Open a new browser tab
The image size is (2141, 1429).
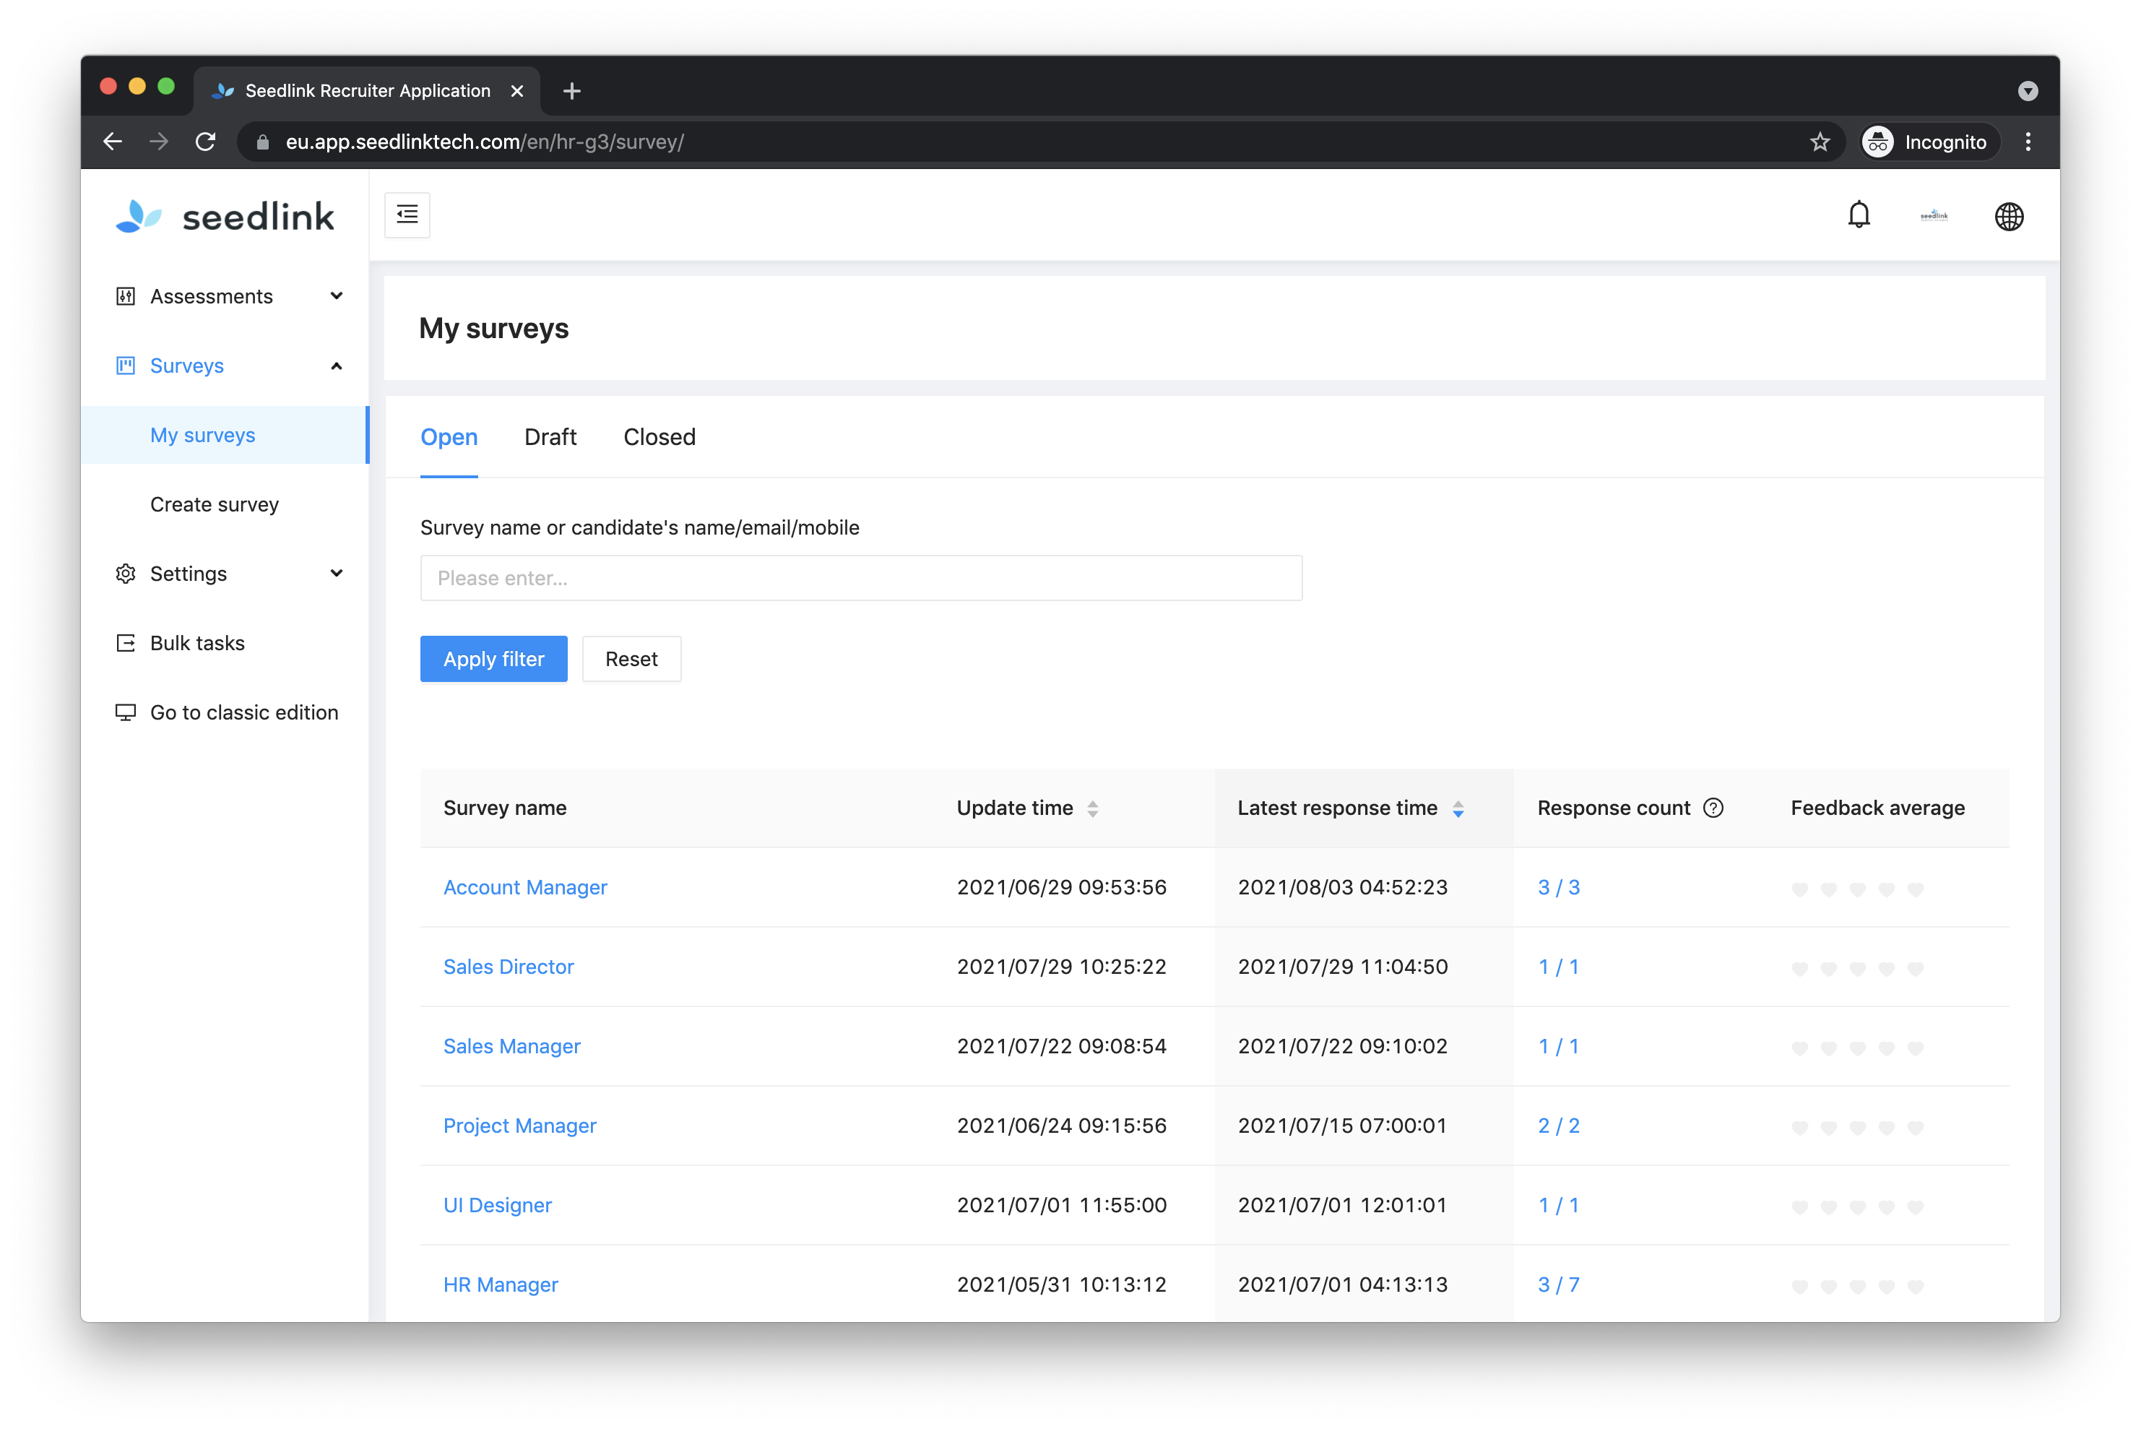point(572,91)
